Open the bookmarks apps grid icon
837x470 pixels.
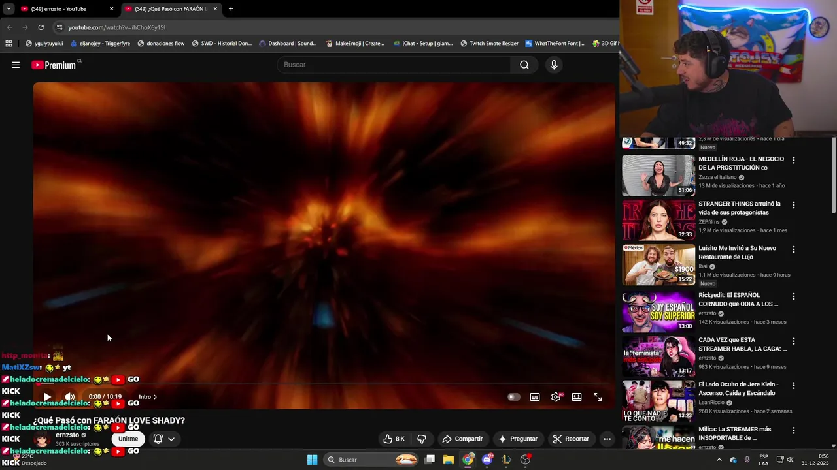point(9,44)
